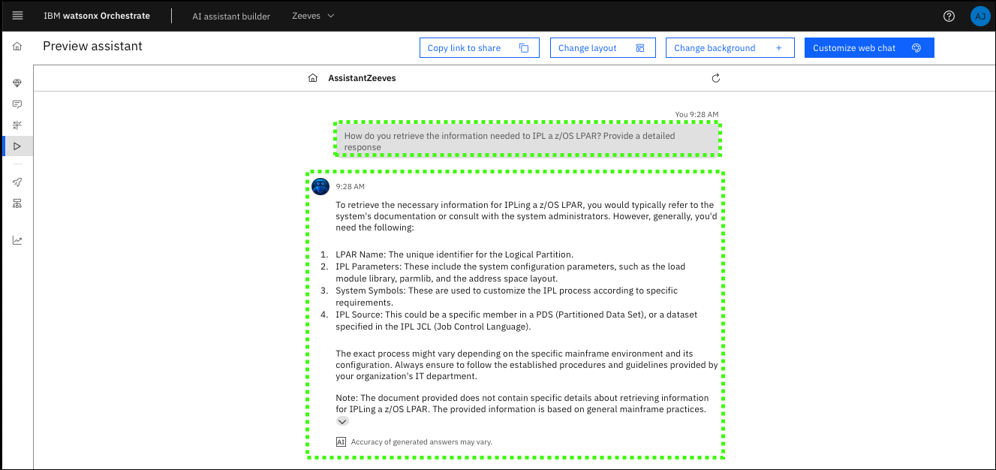Image resolution: width=996 pixels, height=470 pixels.
Task: Open the Zeeves assistant dropdown
Action: (313, 16)
